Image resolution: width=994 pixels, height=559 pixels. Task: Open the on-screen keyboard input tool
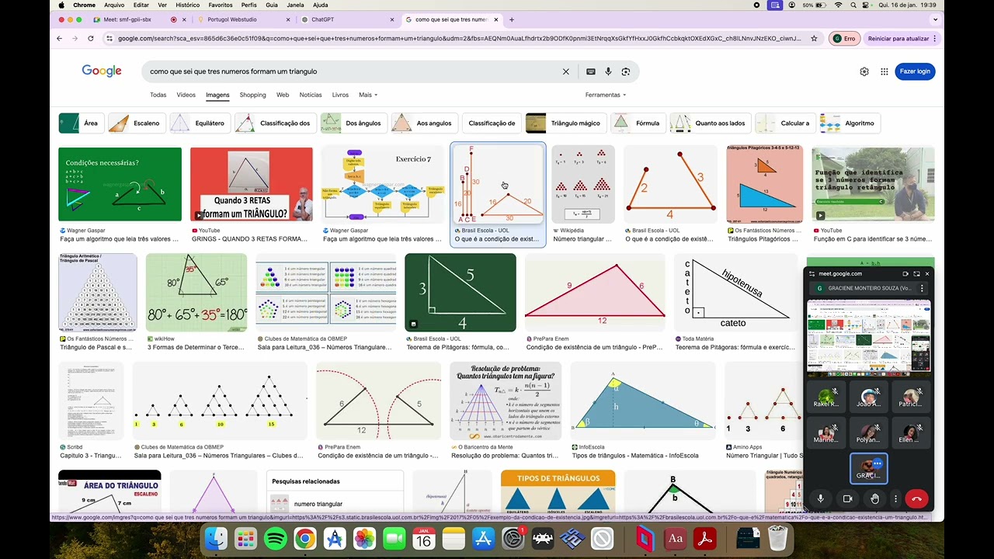point(591,71)
